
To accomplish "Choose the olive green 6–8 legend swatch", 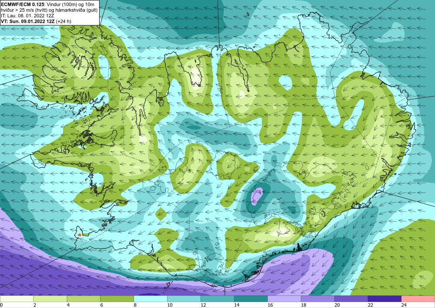I will pos(117,299).
